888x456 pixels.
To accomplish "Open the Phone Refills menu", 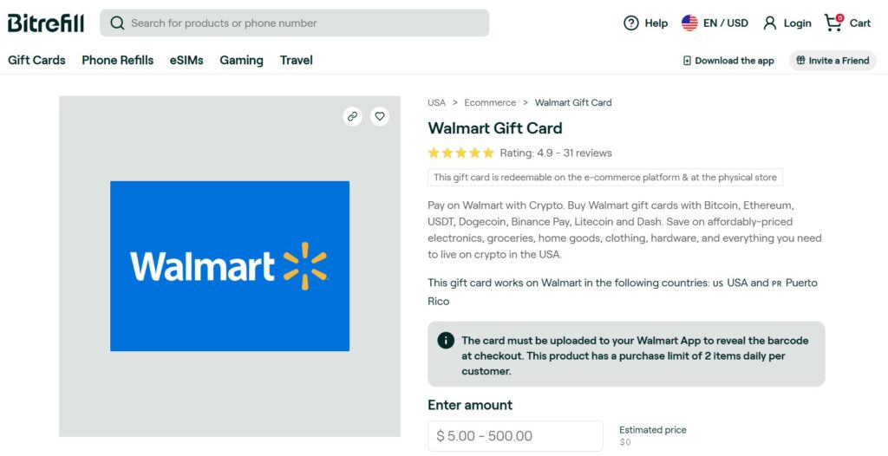I will click(x=117, y=60).
